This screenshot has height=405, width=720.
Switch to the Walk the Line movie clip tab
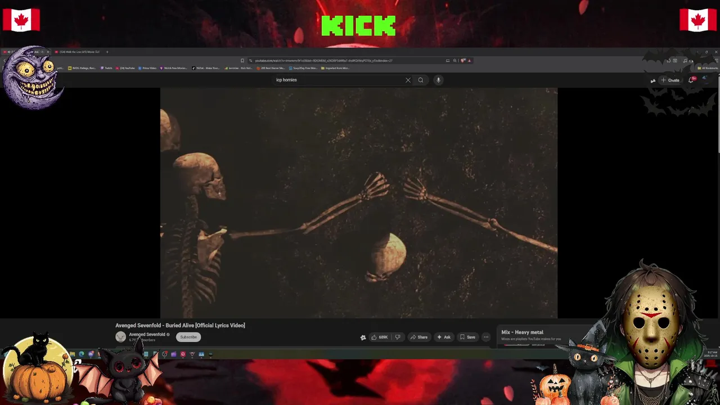(x=79, y=52)
